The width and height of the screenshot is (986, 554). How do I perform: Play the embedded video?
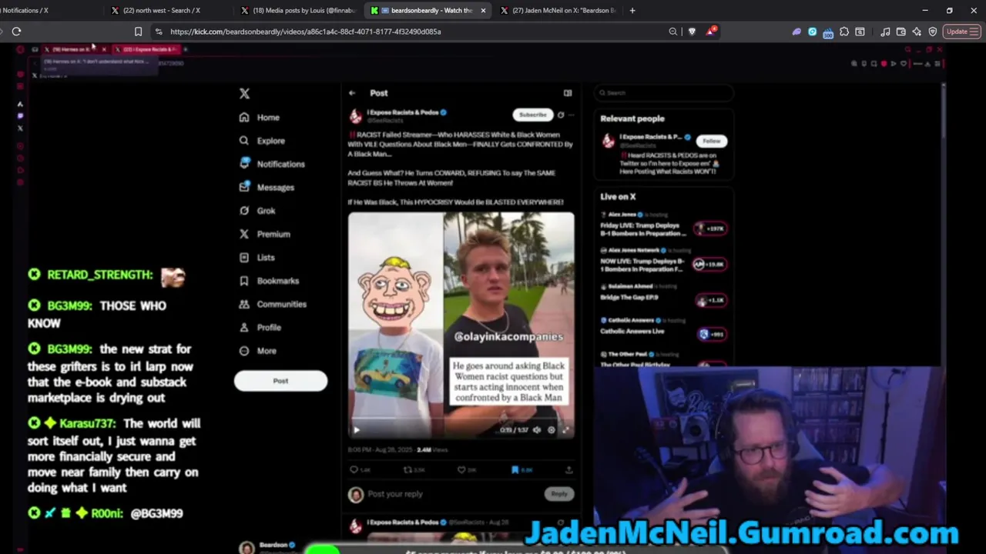click(x=356, y=430)
